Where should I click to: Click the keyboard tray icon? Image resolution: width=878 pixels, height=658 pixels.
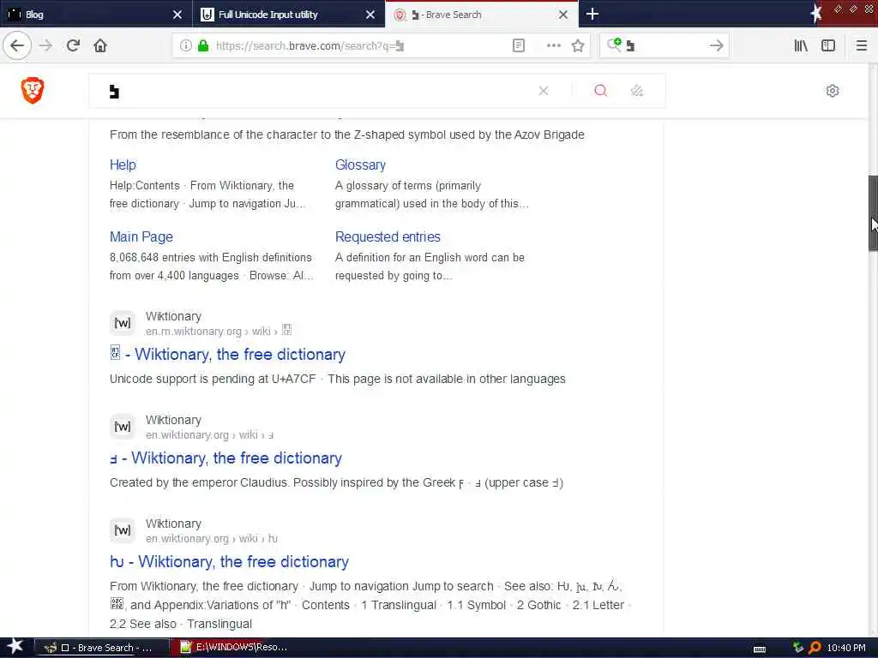coord(760,649)
